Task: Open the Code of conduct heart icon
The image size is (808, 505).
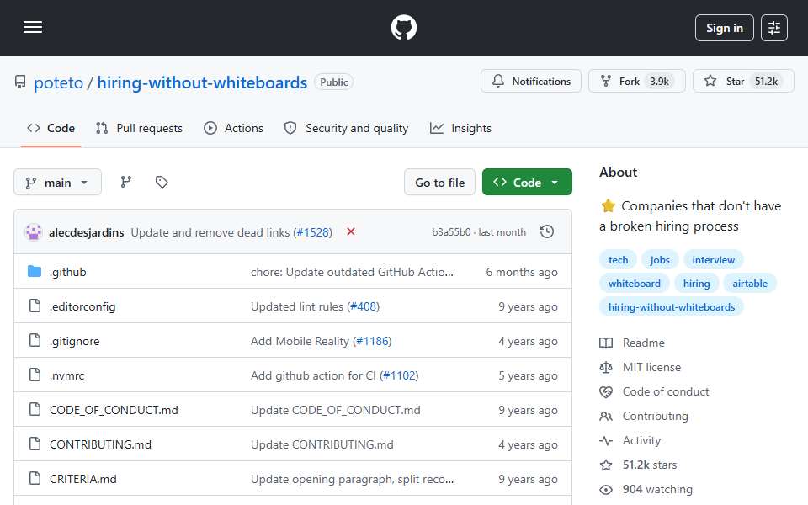Action: (x=606, y=391)
